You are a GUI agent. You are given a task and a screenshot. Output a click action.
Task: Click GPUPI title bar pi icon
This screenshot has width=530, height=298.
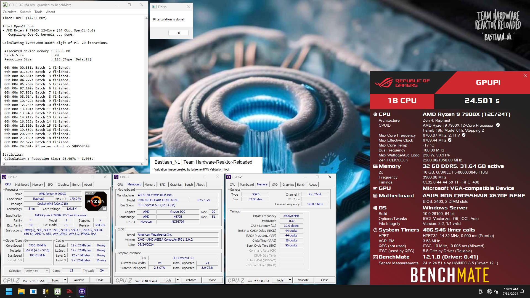(x=5, y=5)
